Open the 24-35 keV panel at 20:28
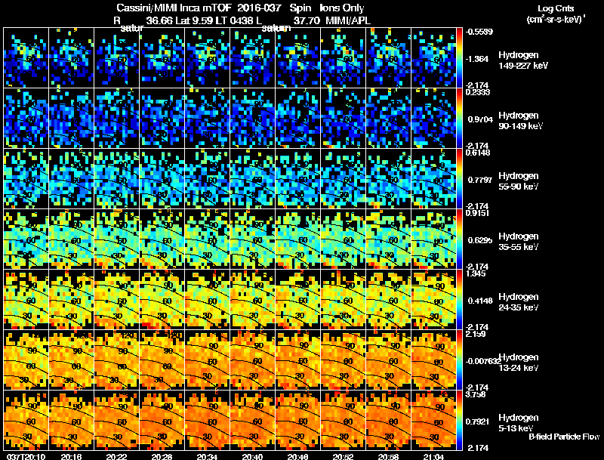 click(162, 300)
